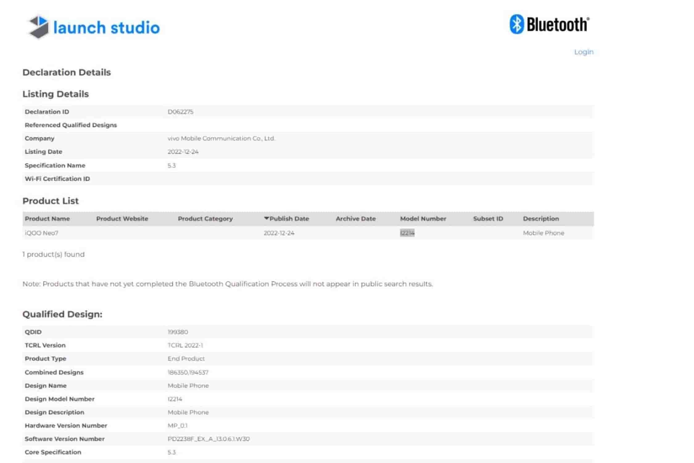Click the Subset ID column header
Image resolution: width=694 pixels, height=463 pixels.
click(488, 218)
